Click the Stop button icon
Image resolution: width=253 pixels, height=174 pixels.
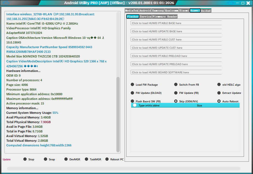click(25, 159)
